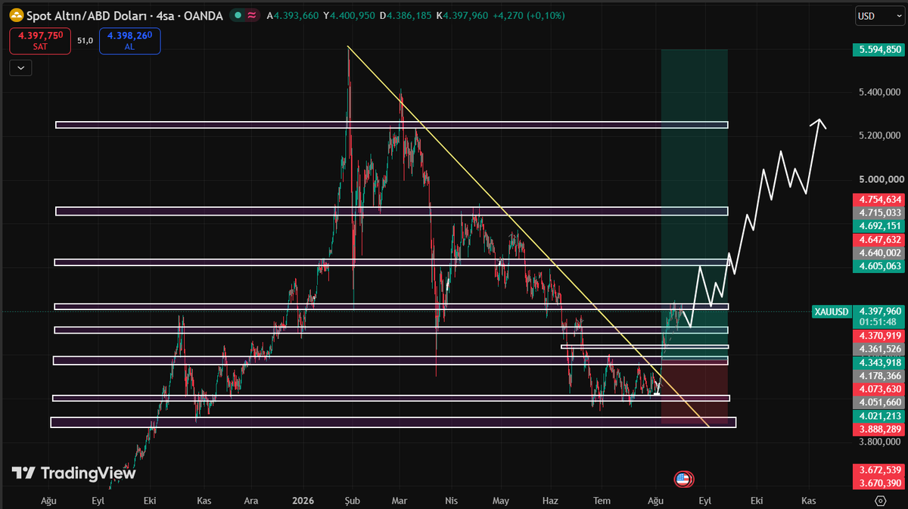
Task: Open the USD currency dropdown
Action: click(x=878, y=15)
